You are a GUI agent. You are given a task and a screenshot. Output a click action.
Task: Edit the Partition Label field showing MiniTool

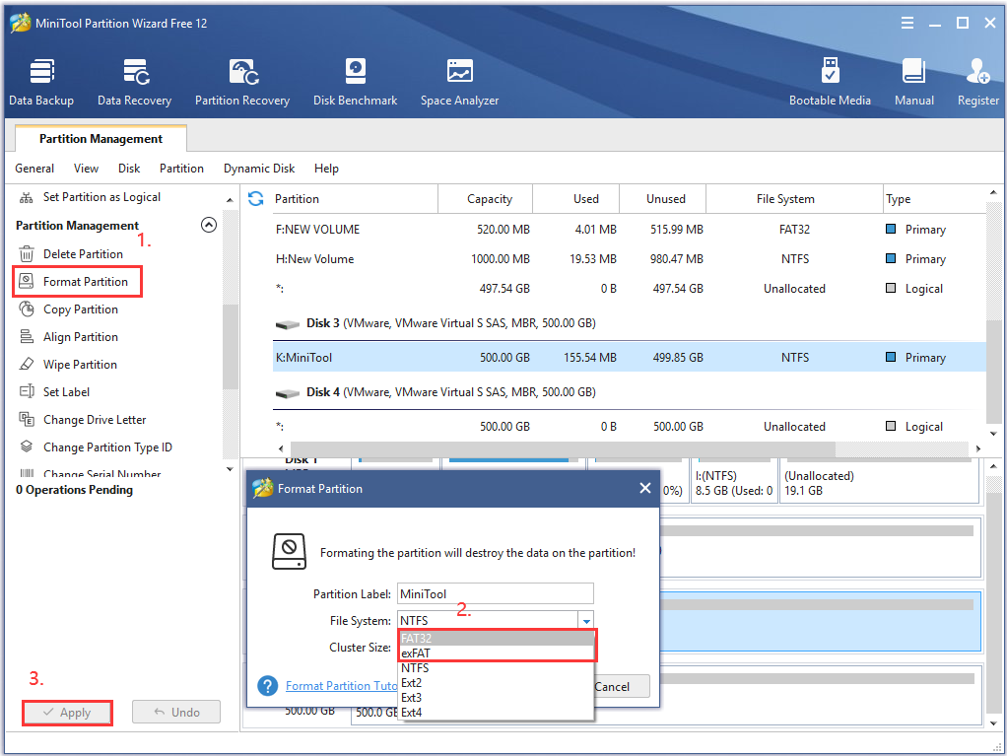495,593
